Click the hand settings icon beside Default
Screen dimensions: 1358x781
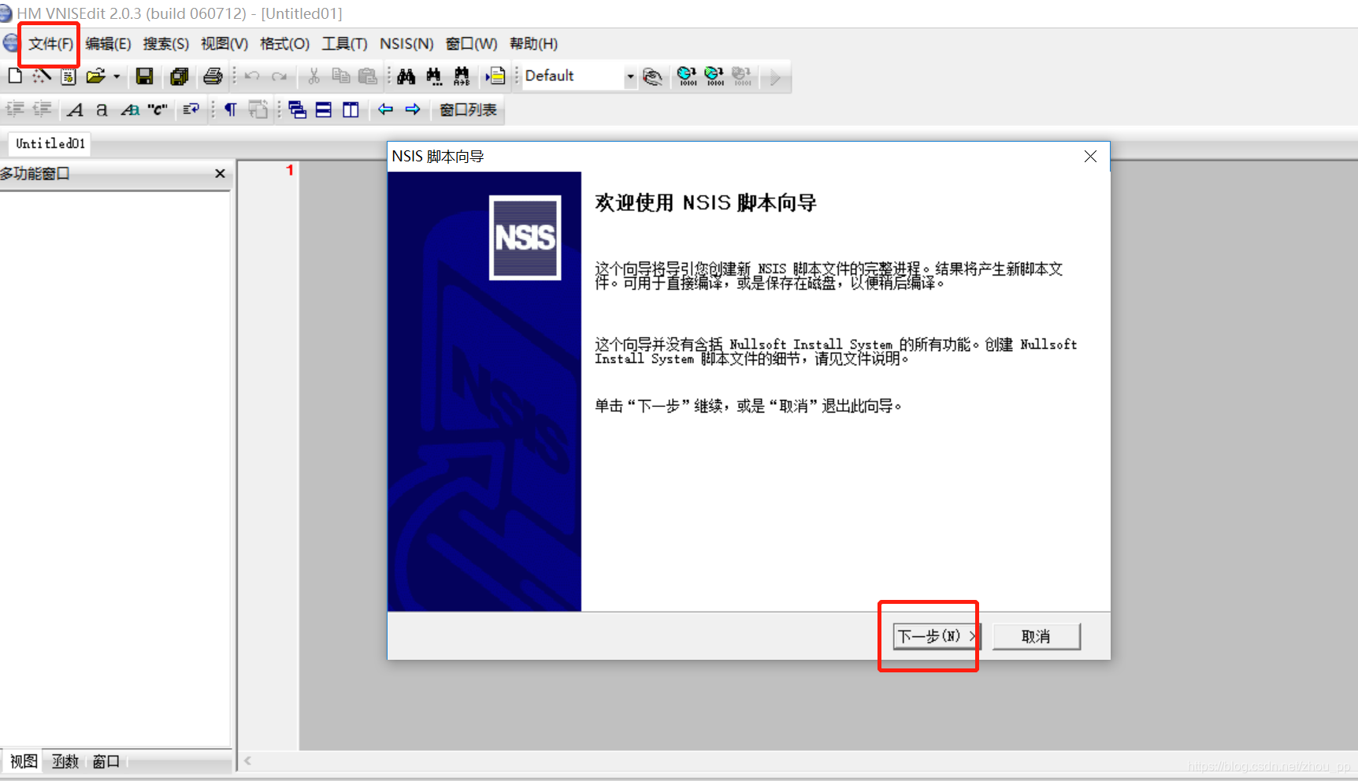tap(652, 76)
